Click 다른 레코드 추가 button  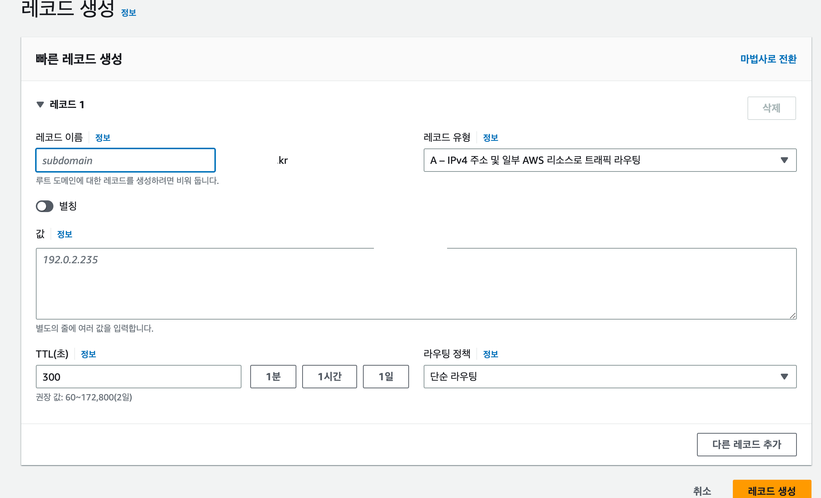[746, 444]
